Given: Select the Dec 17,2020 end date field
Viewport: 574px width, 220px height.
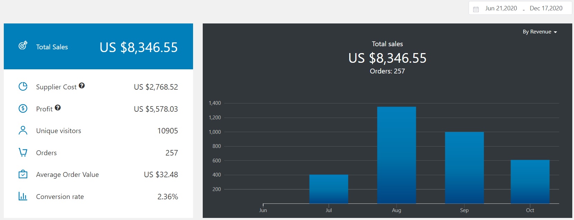Looking at the screenshot, I should click(x=546, y=8).
